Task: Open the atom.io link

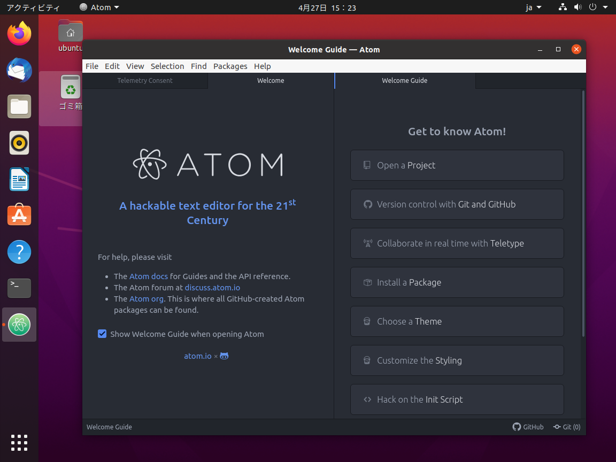Action: (197, 356)
